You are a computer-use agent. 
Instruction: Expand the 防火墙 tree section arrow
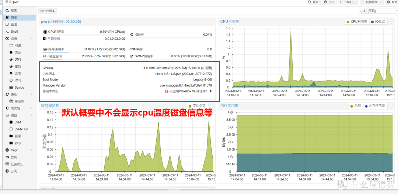tap(31, 108)
